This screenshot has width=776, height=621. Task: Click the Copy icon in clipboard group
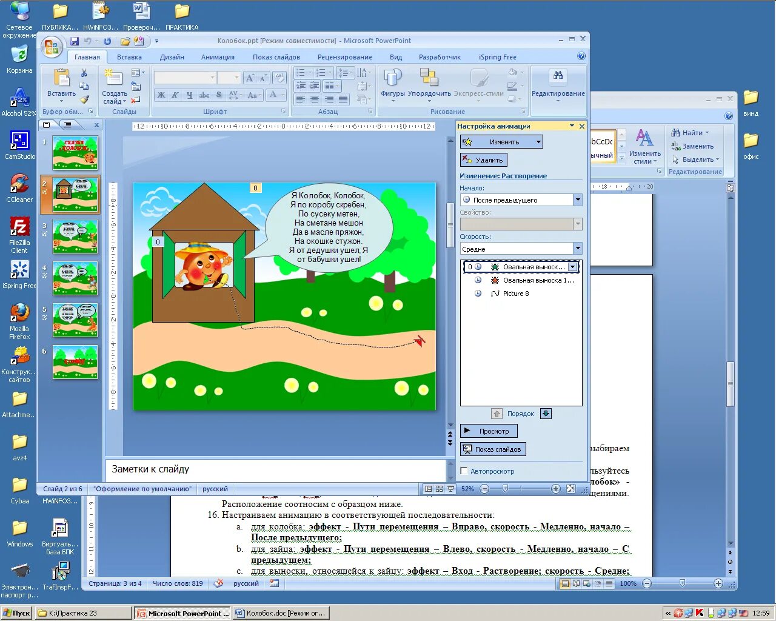[x=84, y=86]
